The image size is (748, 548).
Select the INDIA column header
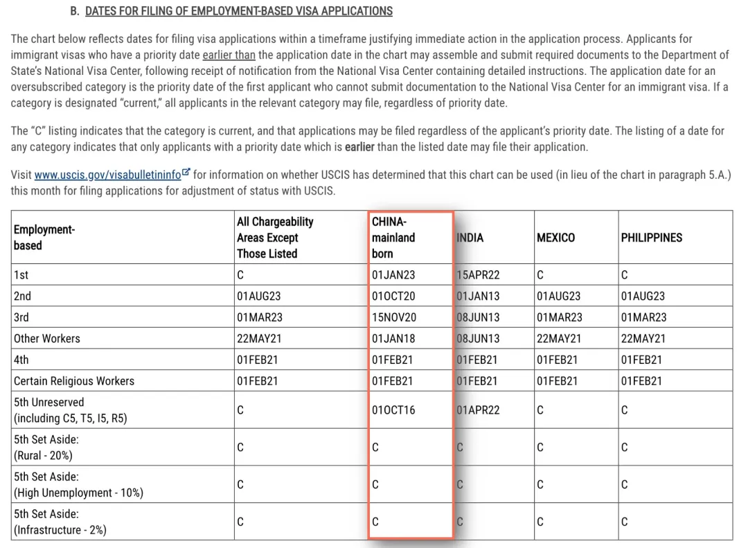click(470, 237)
